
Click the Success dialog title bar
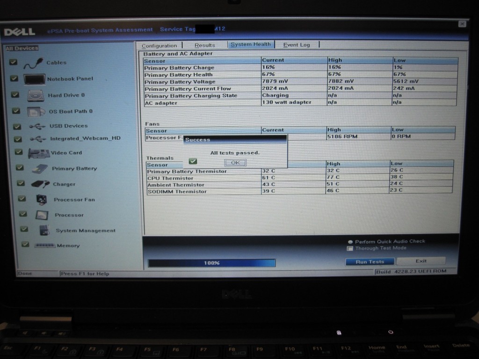tap(235, 140)
